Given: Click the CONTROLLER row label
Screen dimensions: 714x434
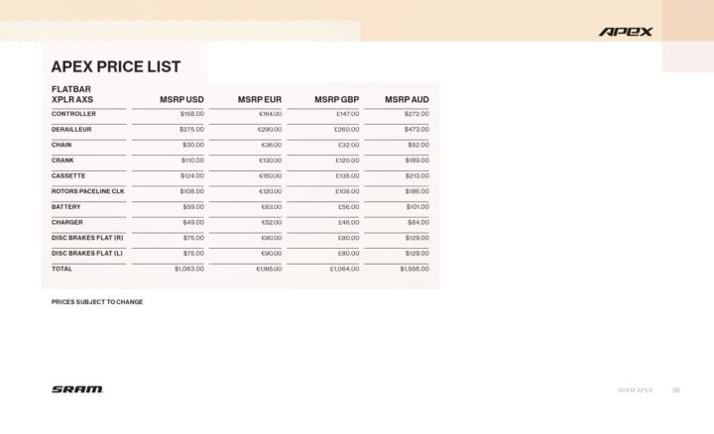Looking at the screenshot, I should [x=74, y=114].
